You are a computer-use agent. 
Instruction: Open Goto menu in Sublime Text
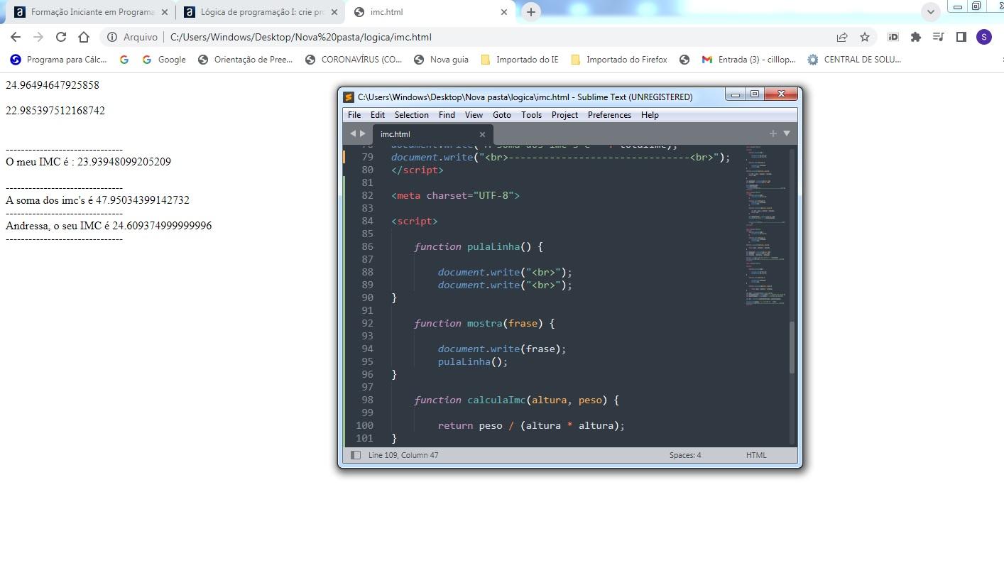(x=502, y=115)
